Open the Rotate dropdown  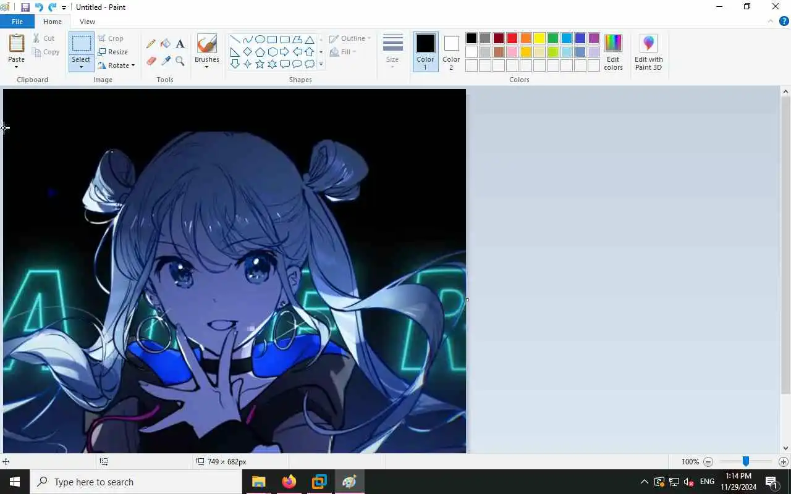[116, 65]
